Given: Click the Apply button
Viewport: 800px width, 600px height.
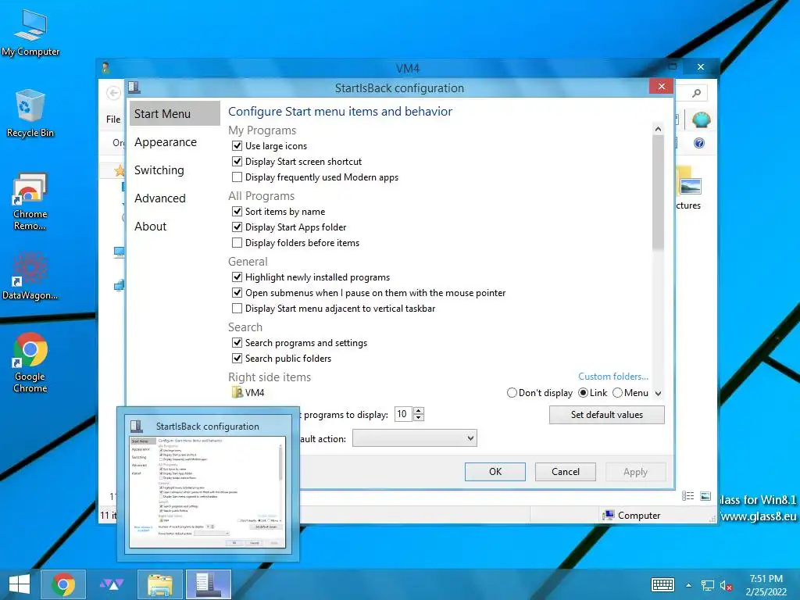Looking at the screenshot, I should point(635,471).
